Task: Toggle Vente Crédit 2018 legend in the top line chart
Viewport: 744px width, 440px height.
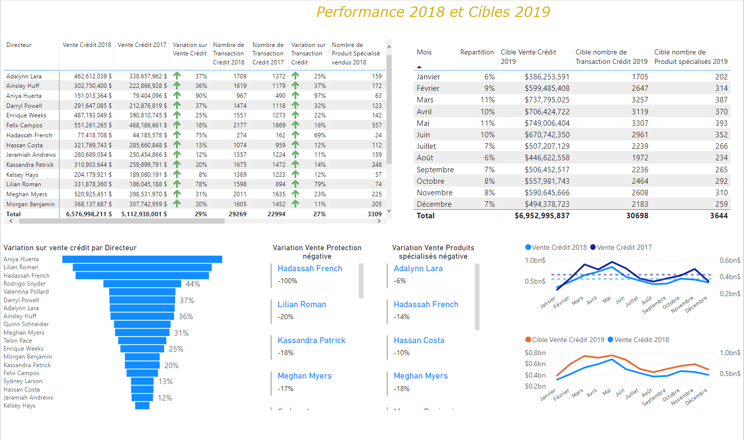Action: point(528,247)
